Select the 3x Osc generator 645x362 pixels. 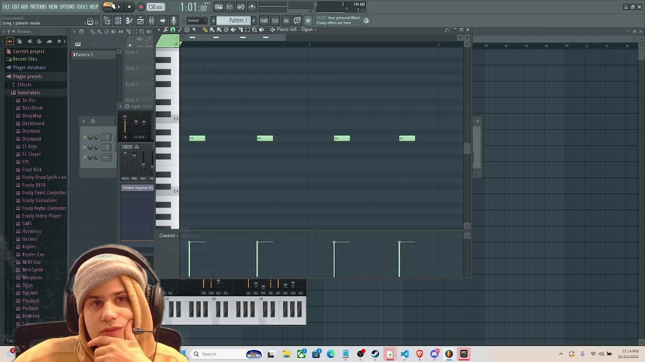pyautogui.click(x=29, y=100)
